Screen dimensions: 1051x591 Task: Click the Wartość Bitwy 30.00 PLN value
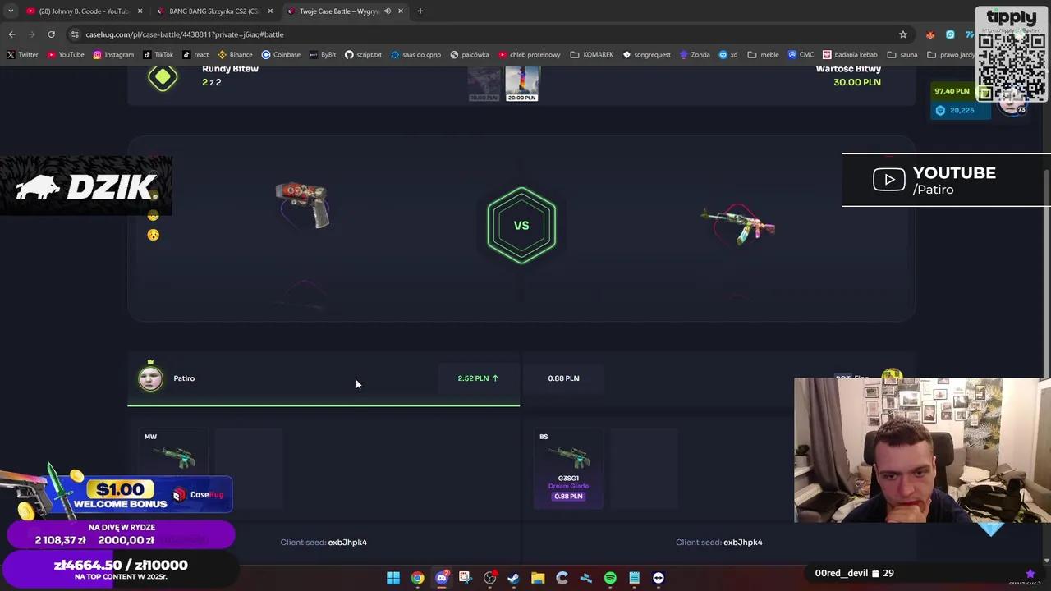(x=857, y=82)
